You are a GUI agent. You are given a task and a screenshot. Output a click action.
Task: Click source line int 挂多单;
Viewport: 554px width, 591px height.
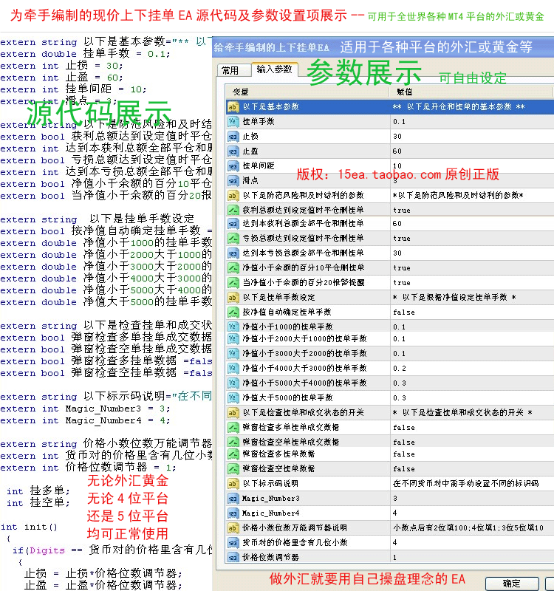click(38, 491)
